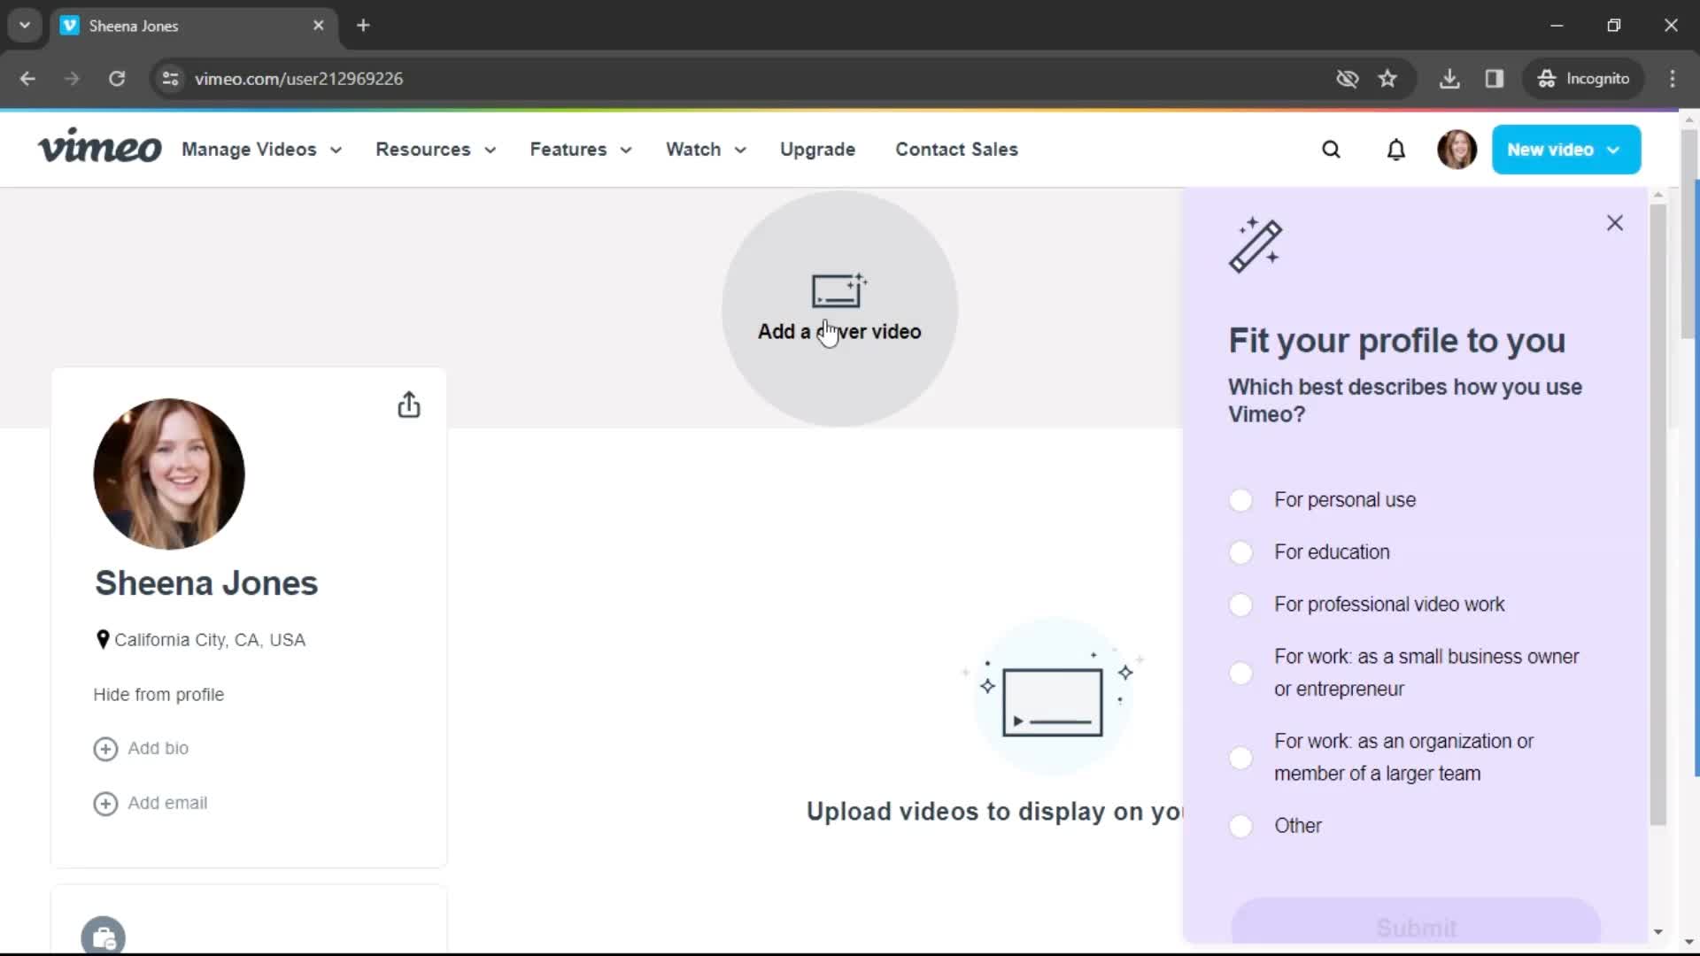1700x956 pixels.
Task: Select For professional video work
Action: (x=1240, y=605)
